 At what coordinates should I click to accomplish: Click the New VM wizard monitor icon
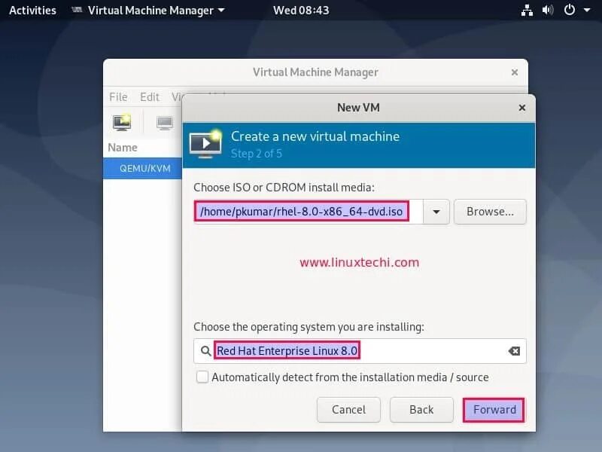coord(205,145)
